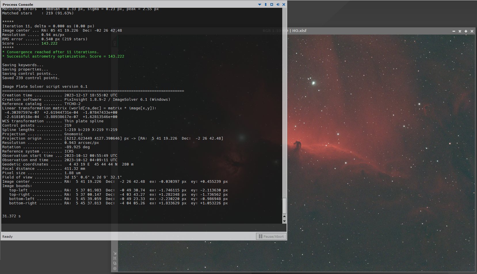Click the Pixel size 1.88 um line
Image resolution: width=477 pixels, height=274 pixels.
click(x=41, y=173)
